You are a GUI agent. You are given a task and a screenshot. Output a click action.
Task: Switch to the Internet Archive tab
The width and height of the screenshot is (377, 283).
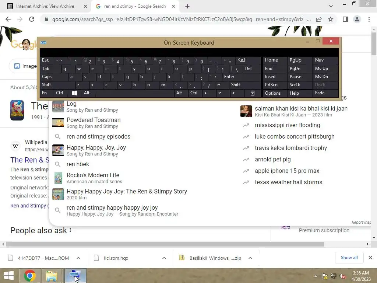[x=45, y=6]
